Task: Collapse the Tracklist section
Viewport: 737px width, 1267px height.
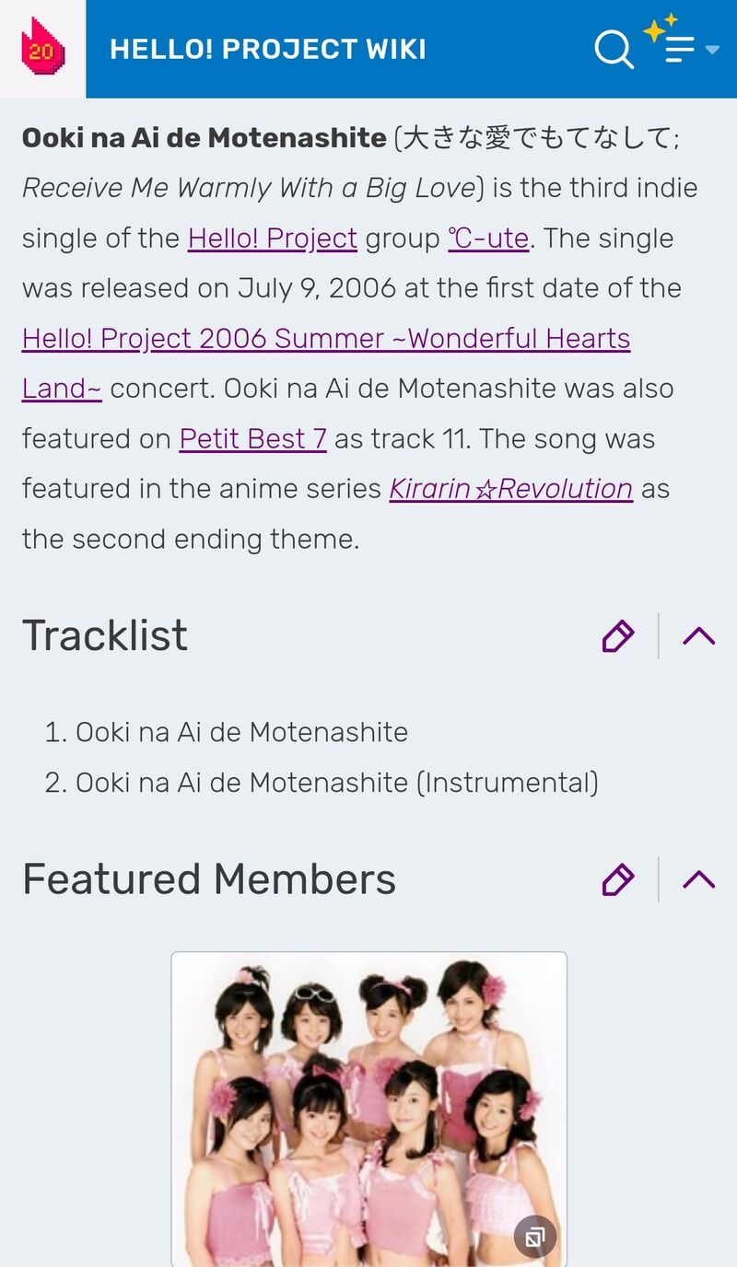Action: 699,636
